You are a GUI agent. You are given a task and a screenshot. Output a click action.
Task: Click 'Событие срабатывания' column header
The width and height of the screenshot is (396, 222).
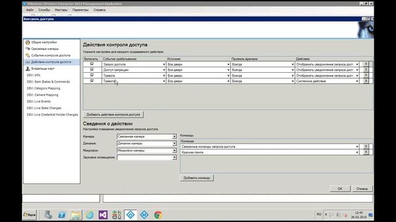click(x=119, y=59)
